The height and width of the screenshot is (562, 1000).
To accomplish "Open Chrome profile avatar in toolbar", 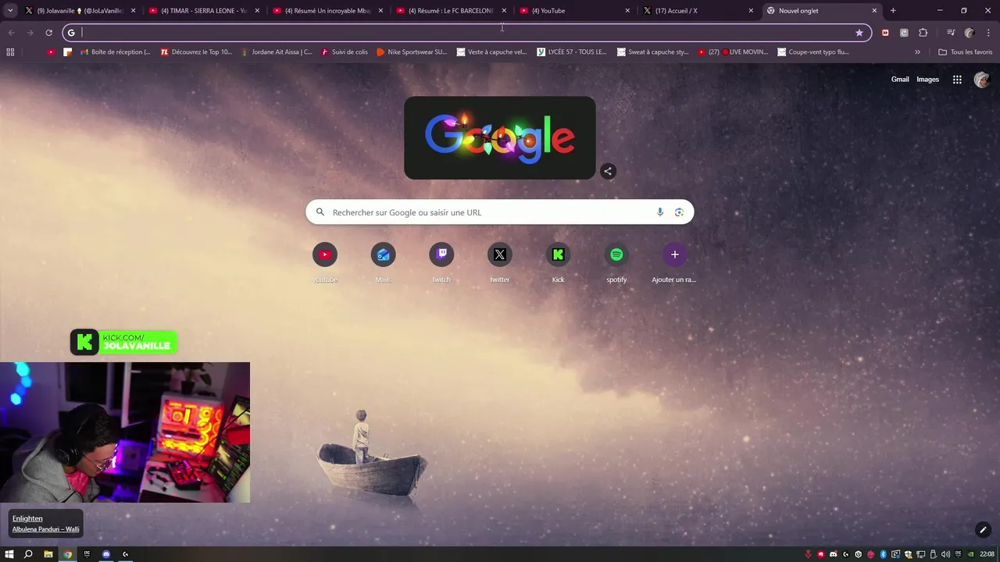I will (x=970, y=33).
